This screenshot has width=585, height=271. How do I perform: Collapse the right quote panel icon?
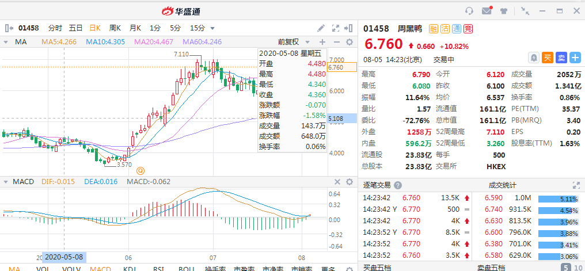pos(348,28)
